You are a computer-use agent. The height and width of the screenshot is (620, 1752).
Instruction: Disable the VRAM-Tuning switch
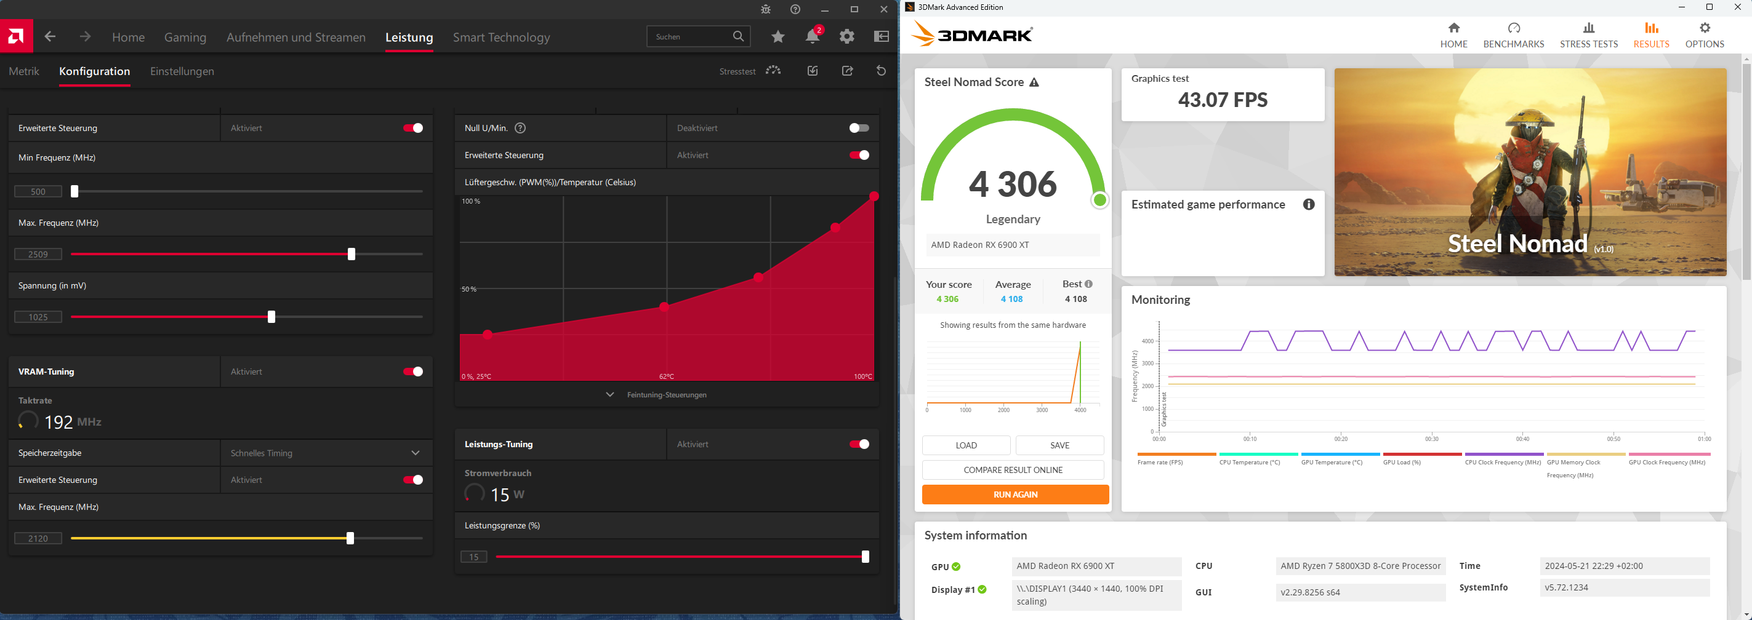pyautogui.click(x=413, y=372)
